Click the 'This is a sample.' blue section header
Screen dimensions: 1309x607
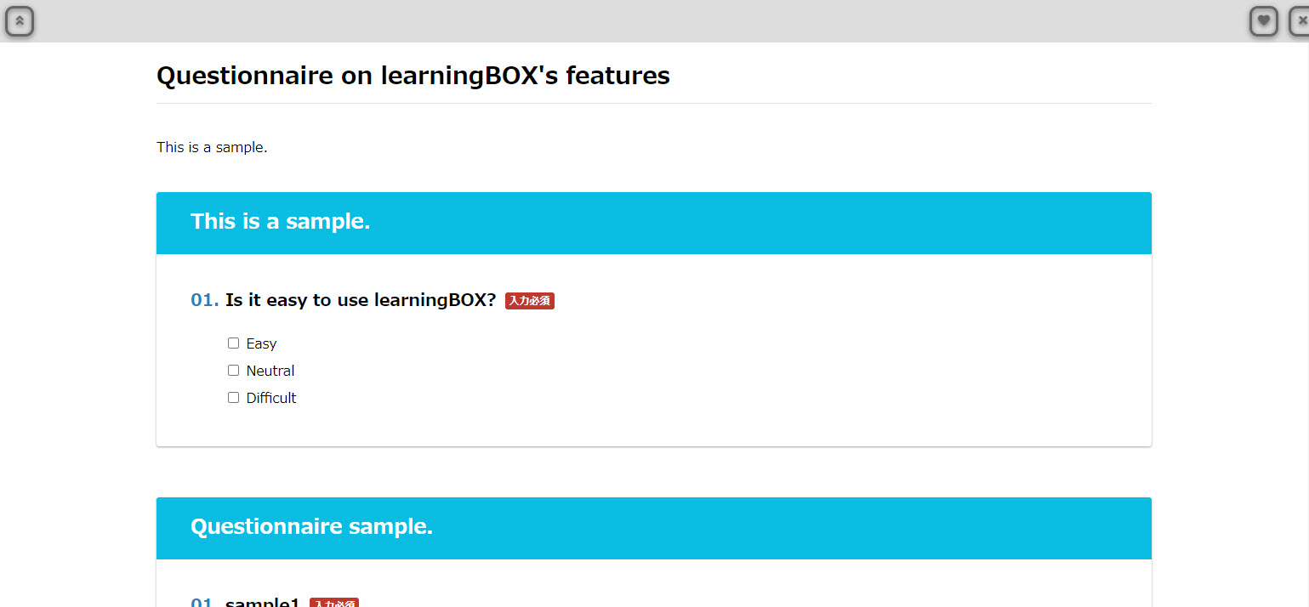pyautogui.click(x=281, y=222)
